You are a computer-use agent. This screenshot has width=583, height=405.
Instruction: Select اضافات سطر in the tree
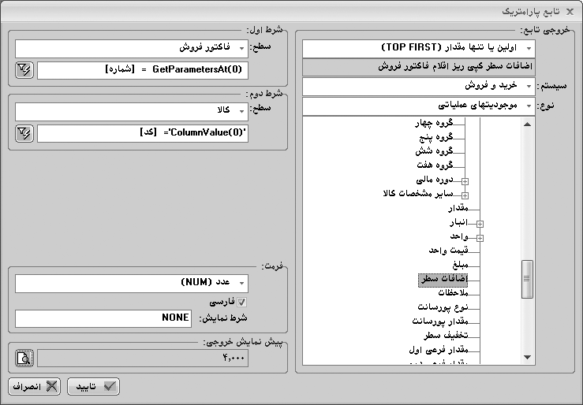[x=443, y=278]
